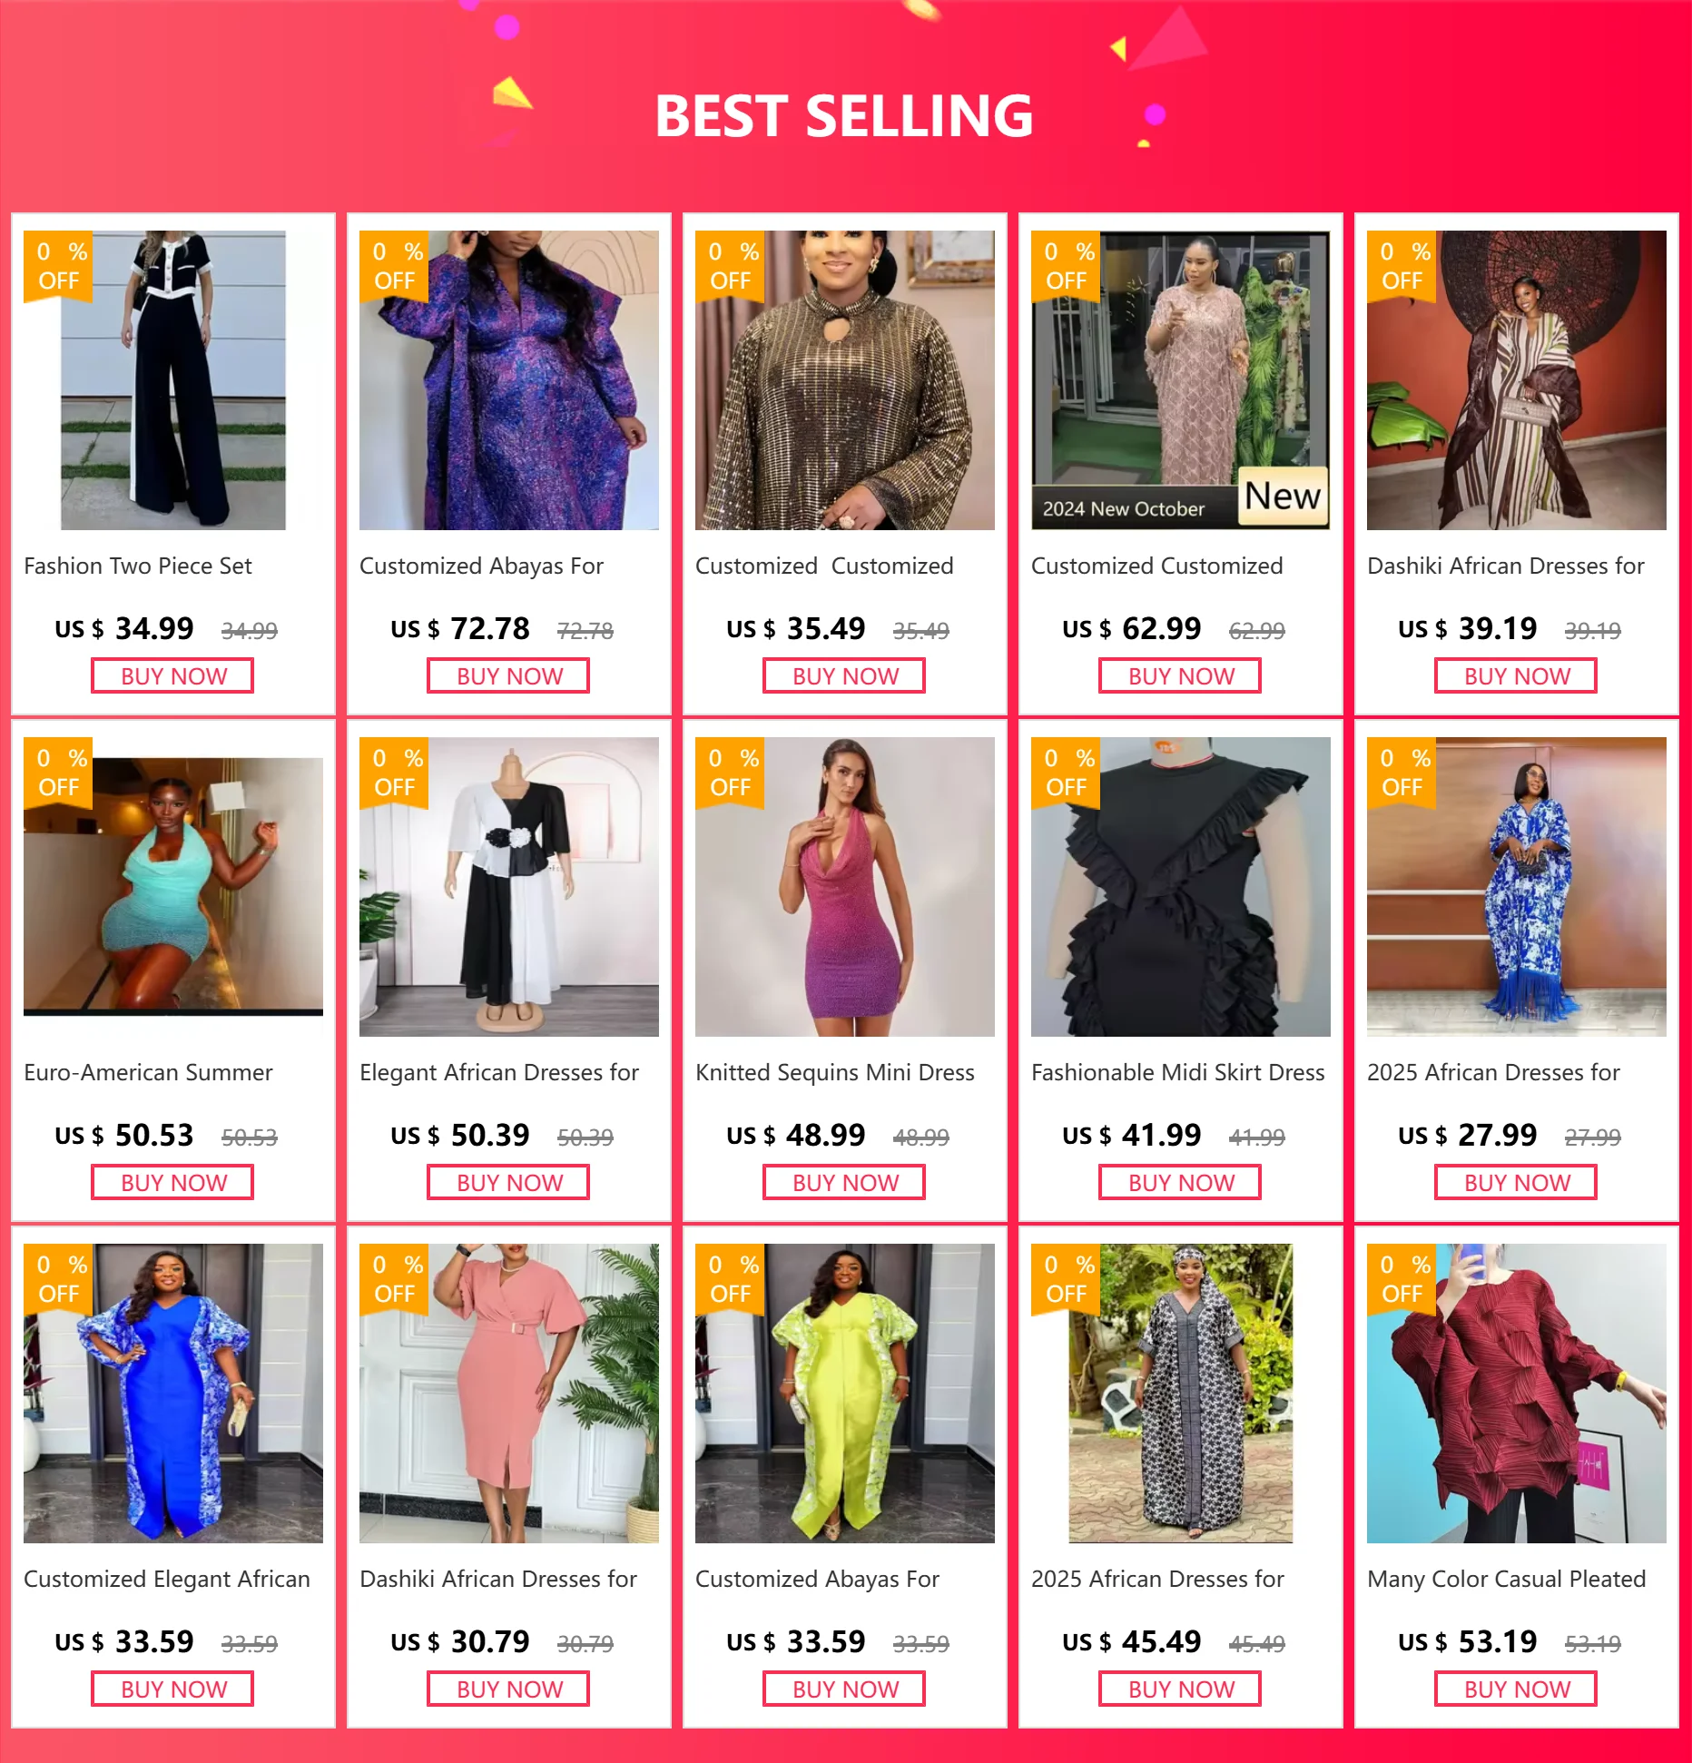This screenshot has width=1692, height=1763.
Task: Open the Euro-American Summer product title
Action: 148,1072
